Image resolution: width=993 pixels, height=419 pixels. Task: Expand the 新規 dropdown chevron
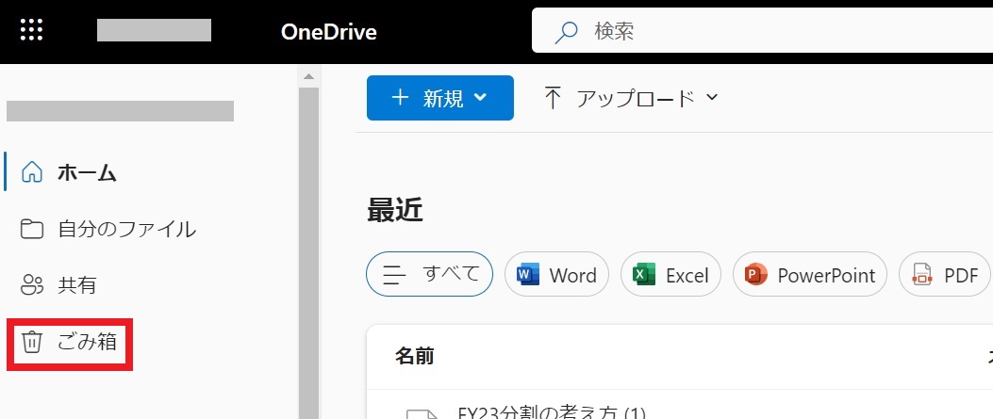click(481, 97)
